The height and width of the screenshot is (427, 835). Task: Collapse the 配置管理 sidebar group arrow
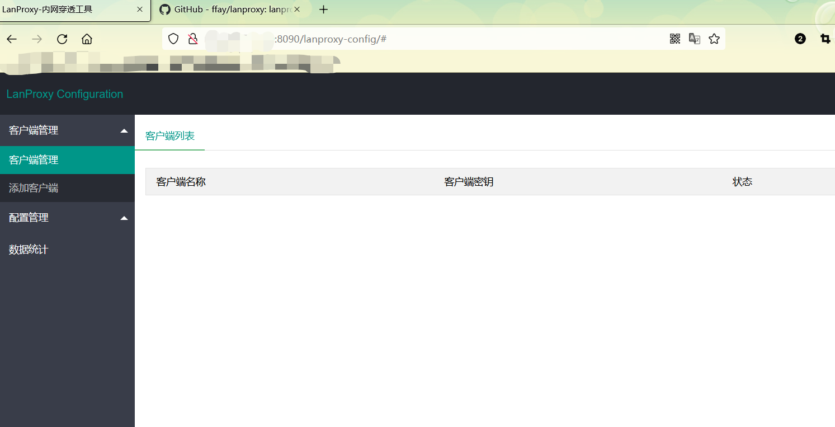pyautogui.click(x=124, y=218)
